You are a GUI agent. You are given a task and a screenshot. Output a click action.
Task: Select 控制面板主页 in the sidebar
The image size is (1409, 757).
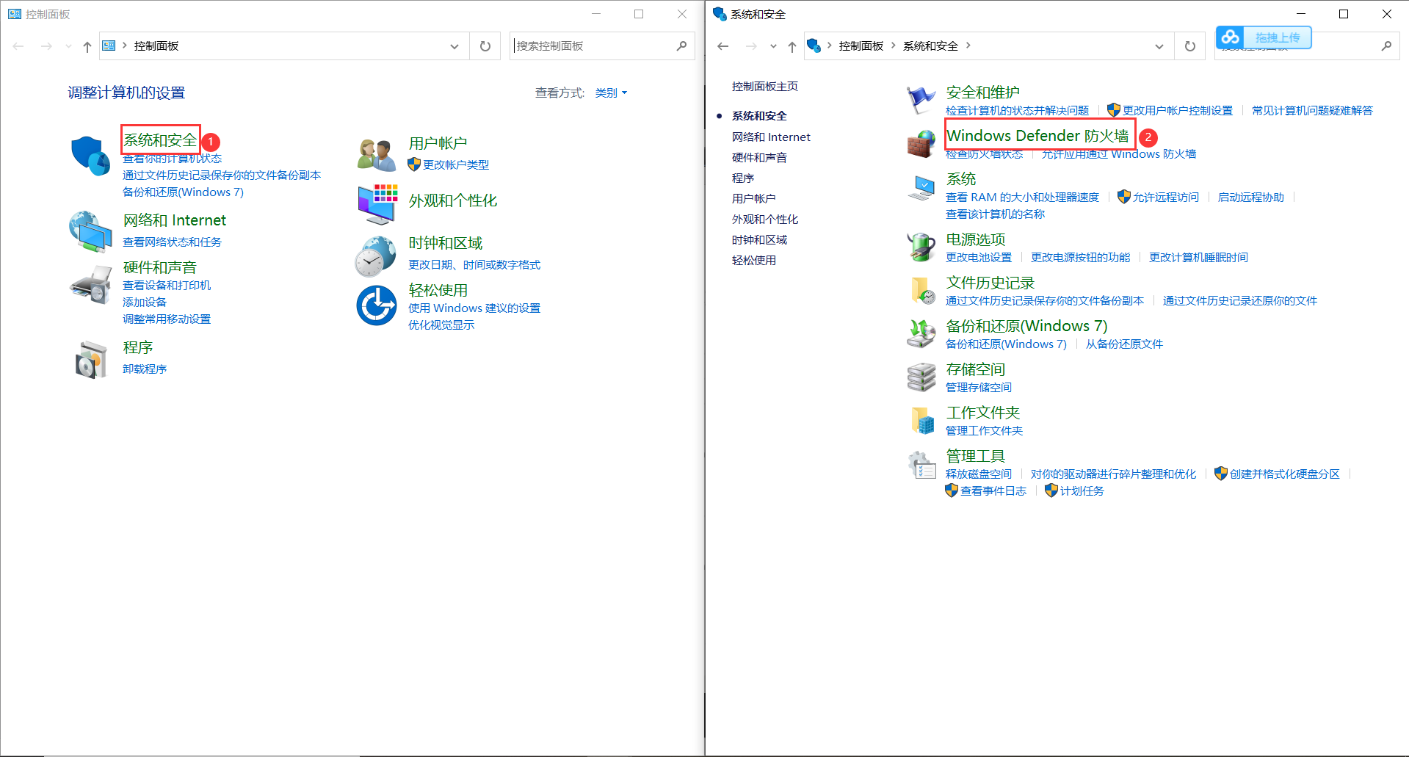(x=765, y=87)
